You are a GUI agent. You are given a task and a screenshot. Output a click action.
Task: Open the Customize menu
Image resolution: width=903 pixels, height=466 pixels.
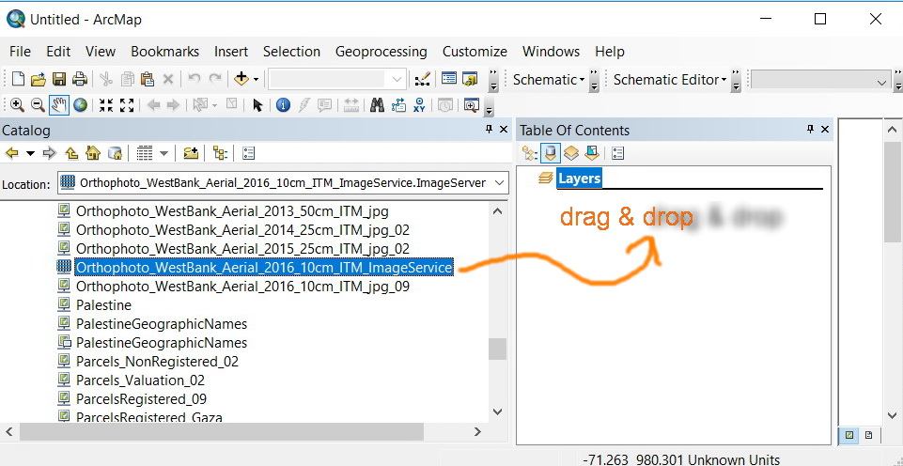[475, 52]
